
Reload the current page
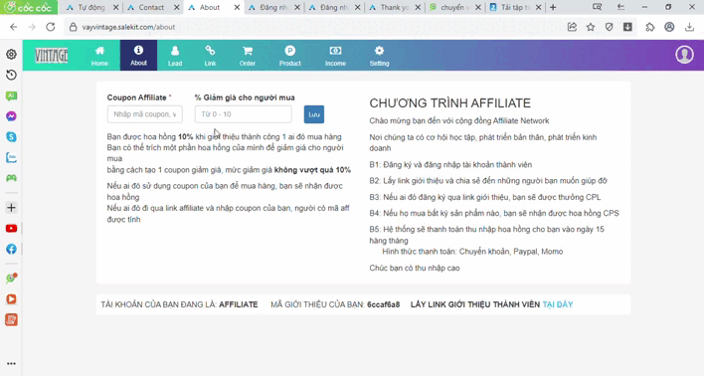coord(51,27)
